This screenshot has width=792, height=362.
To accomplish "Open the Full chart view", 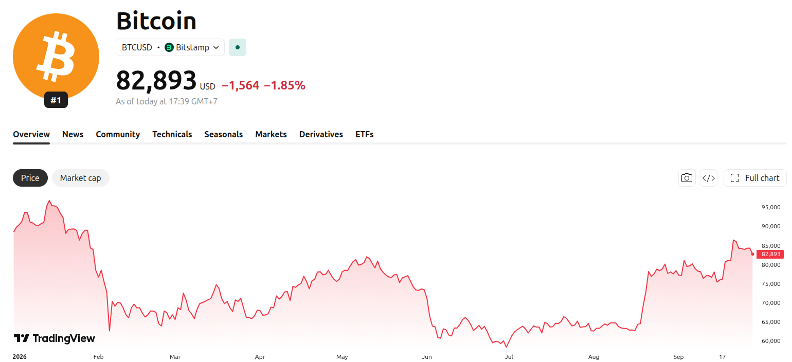I will (x=755, y=178).
